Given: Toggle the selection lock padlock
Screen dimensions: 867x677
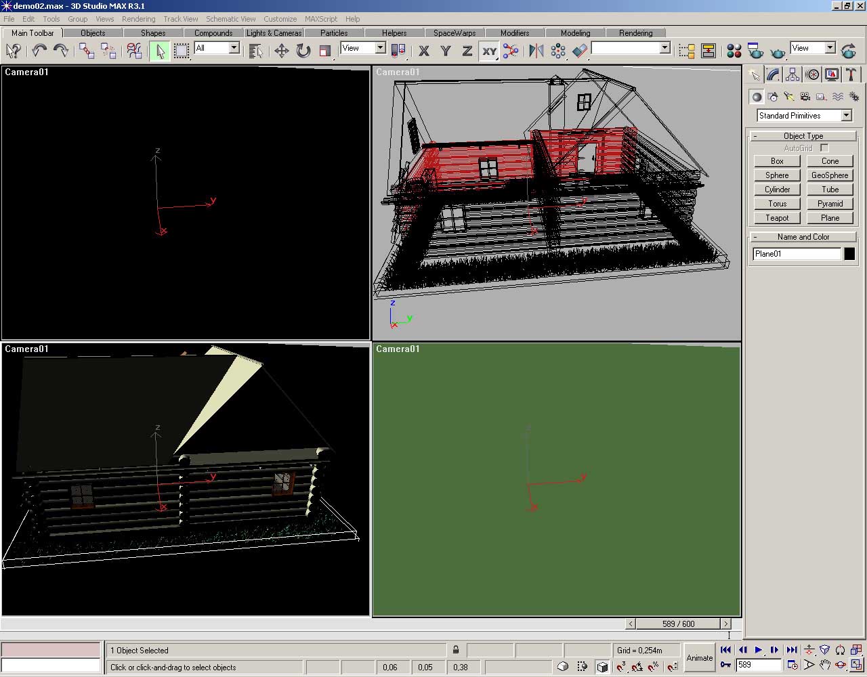Looking at the screenshot, I should (x=456, y=650).
